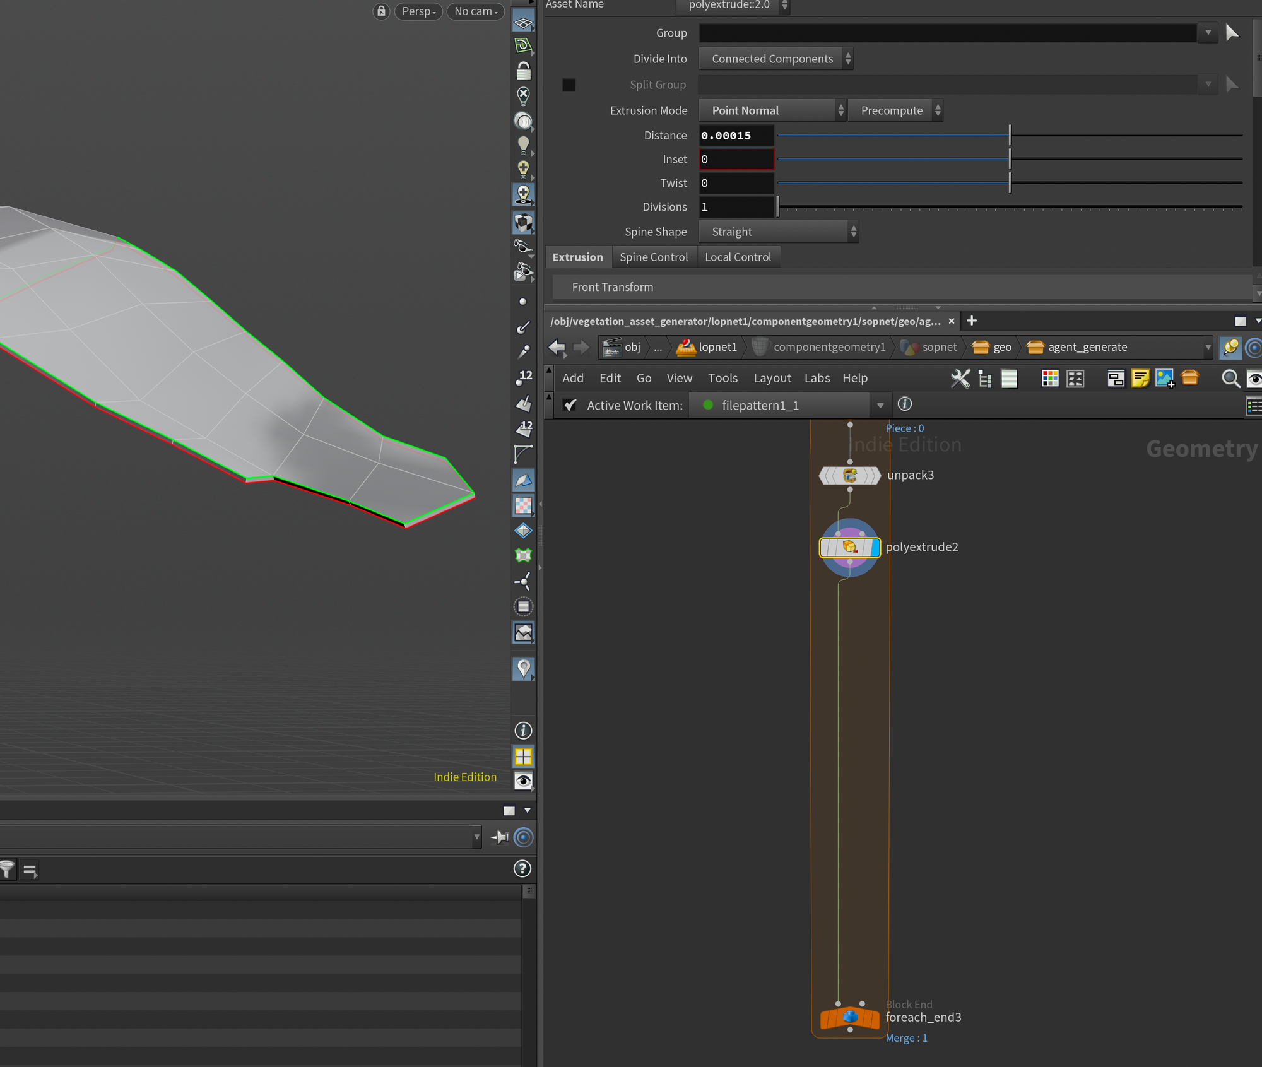Click the back arrow in network path bar
1262x1067 pixels.
557,347
